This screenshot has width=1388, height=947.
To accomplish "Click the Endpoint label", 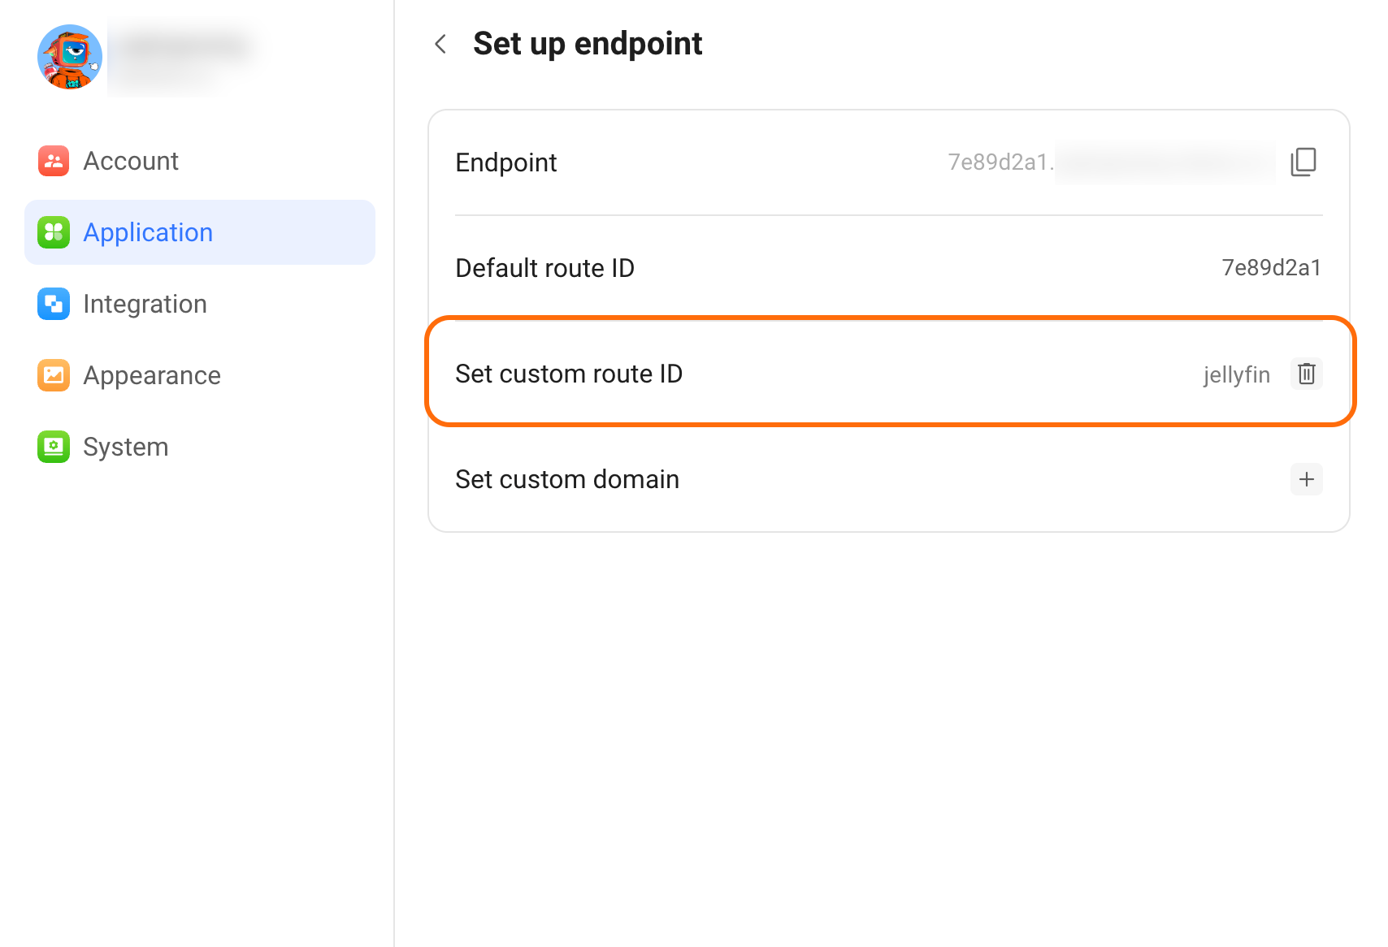I will click(x=506, y=162).
